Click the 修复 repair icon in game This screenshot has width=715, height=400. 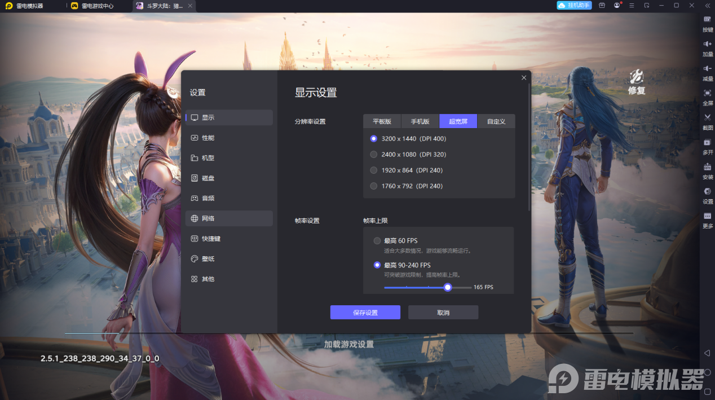pos(637,82)
